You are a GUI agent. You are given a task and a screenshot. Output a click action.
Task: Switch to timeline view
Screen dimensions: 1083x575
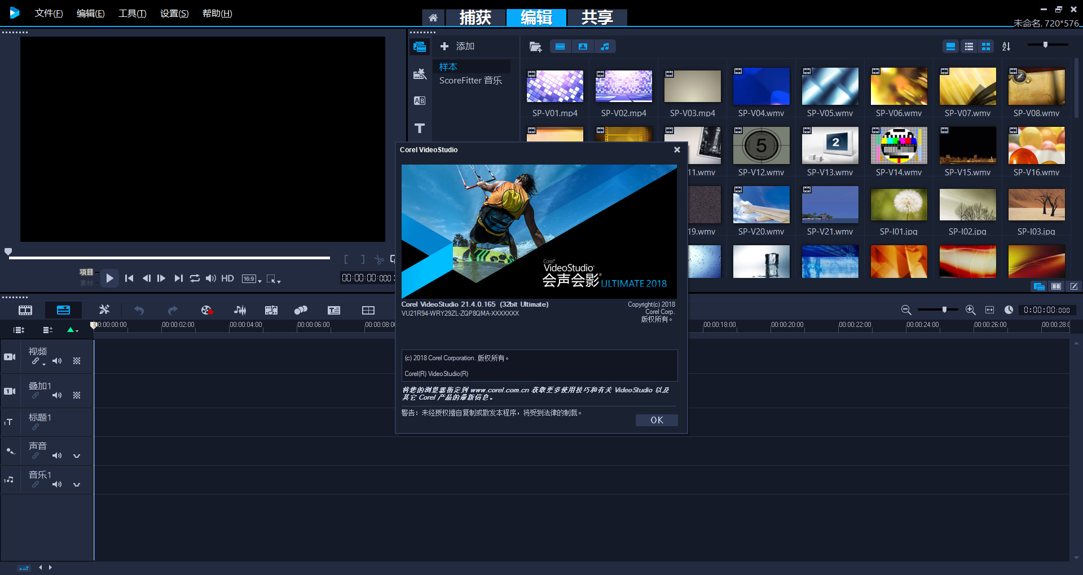(63, 310)
